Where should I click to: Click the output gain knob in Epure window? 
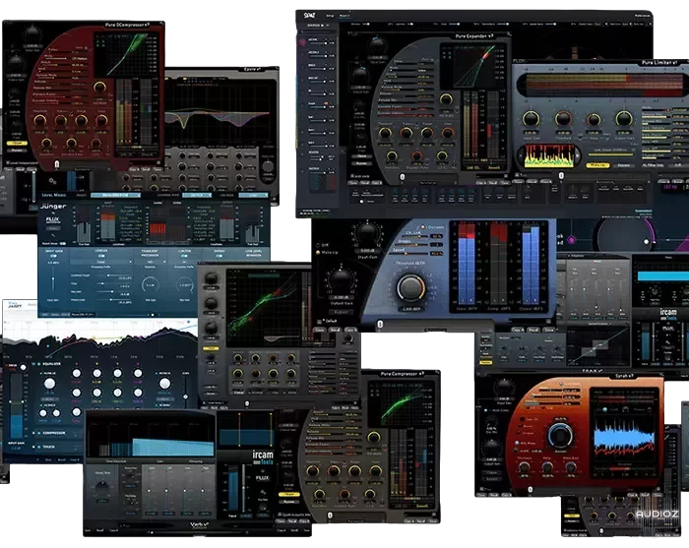[267, 167]
